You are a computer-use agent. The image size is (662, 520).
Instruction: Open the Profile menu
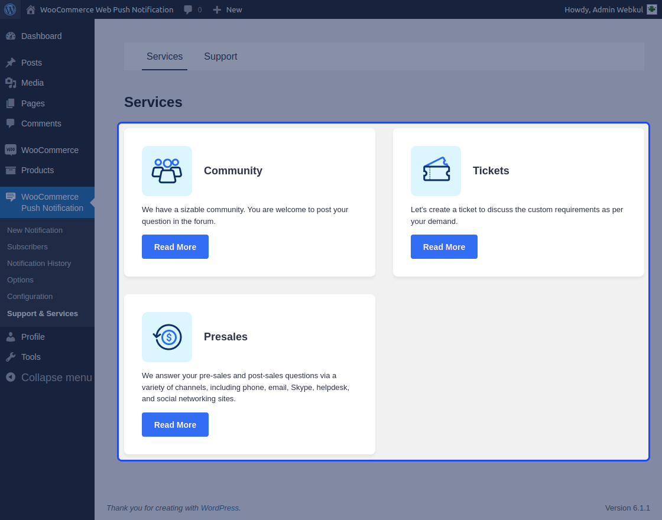tap(33, 337)
